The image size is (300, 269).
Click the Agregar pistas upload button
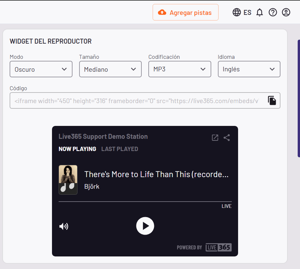coord(185,13)
